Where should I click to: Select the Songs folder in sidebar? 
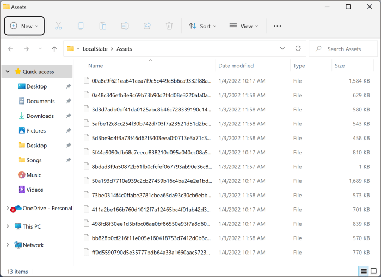34,160
